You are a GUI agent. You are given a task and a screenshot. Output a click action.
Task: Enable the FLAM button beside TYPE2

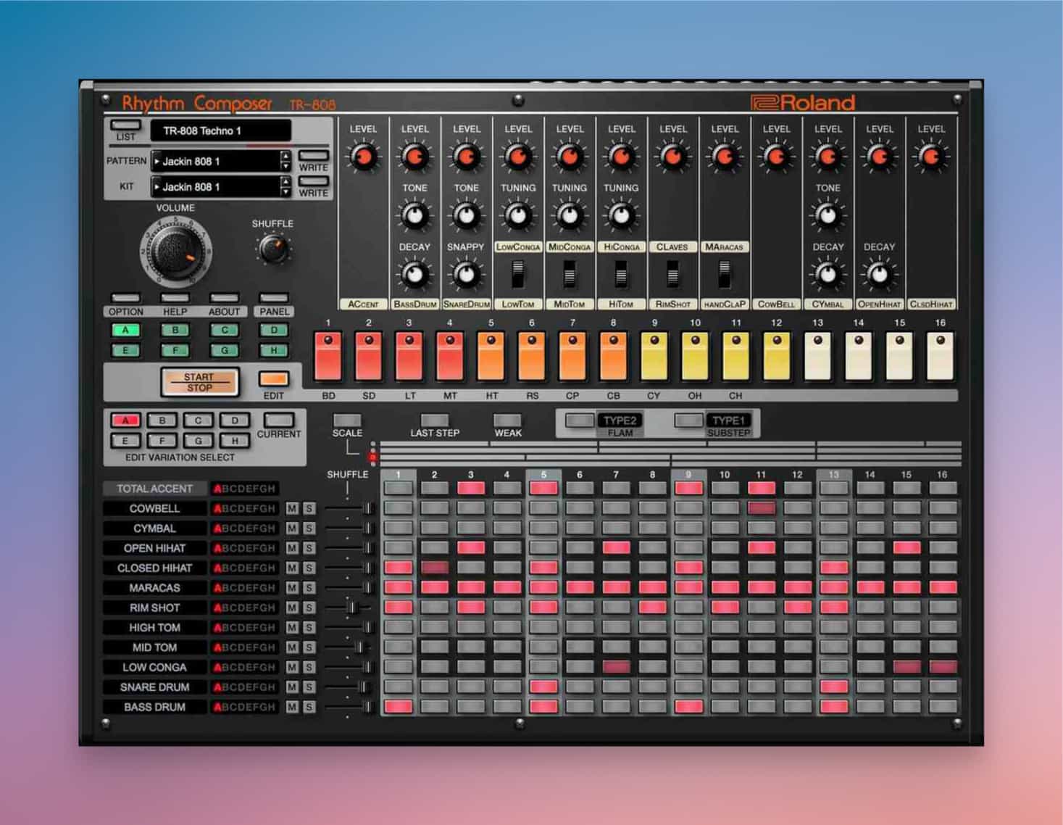579,420
